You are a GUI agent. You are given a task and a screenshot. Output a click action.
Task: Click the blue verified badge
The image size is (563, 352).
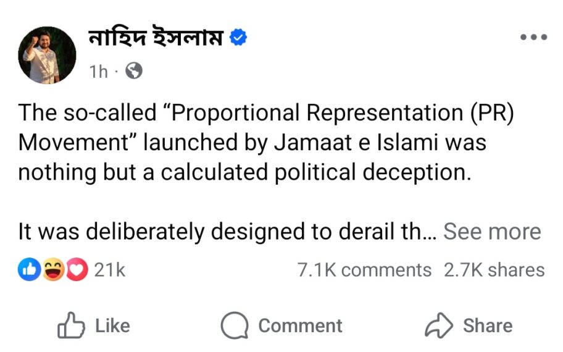(x=238, y=38)
